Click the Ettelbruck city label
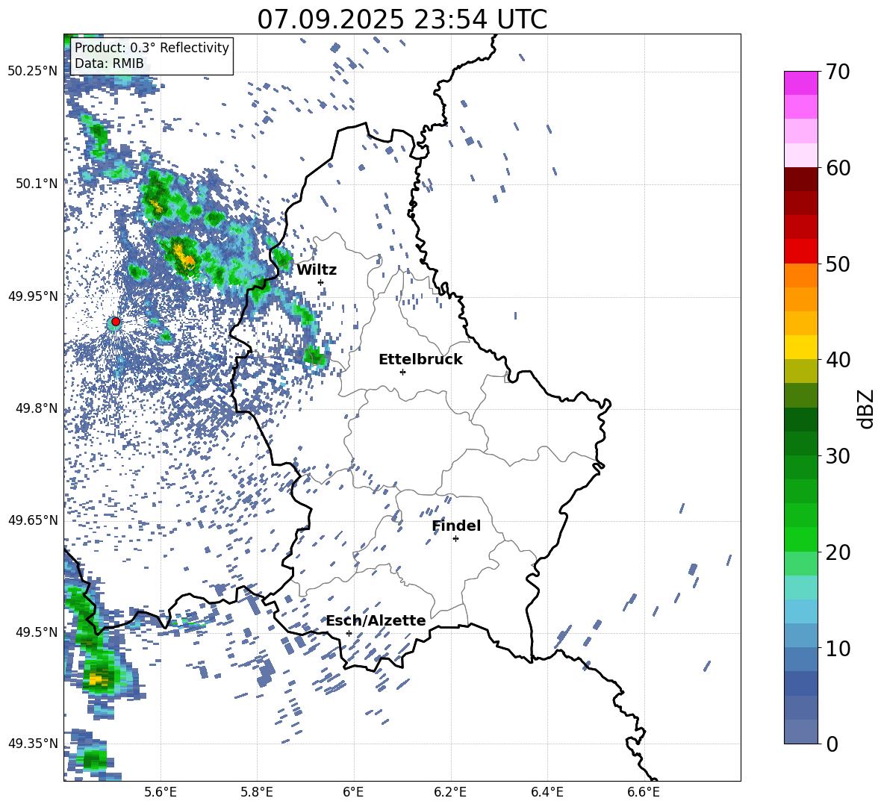The image size is (884, 807). click(x=420, y=360)
